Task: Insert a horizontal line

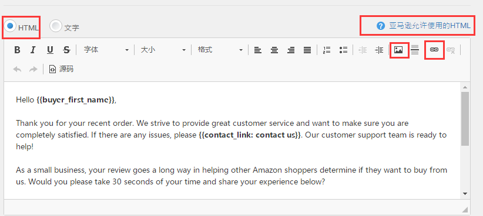Action: click(415, 50)
